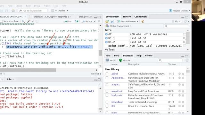Image resolution: width=205 pixels, height=115 pixels.
Task: Expand the M1.1 list object
Action: [x=106, y=38]
